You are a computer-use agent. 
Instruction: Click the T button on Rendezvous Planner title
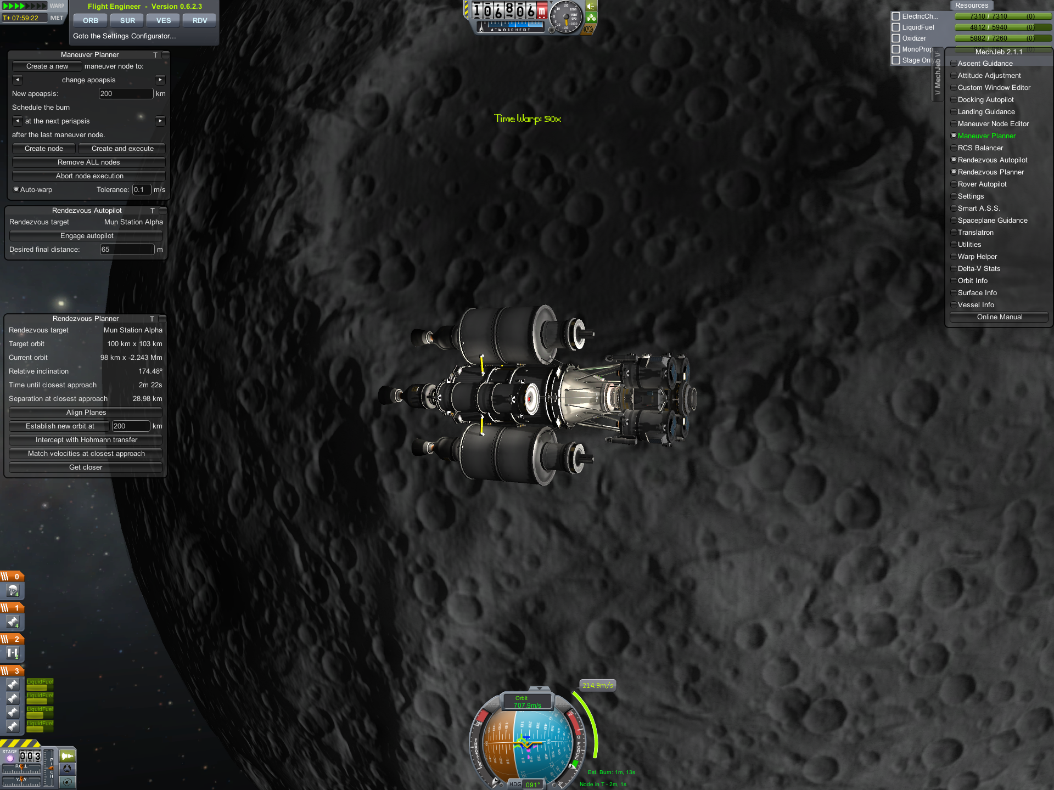click(x=152, y=319)
